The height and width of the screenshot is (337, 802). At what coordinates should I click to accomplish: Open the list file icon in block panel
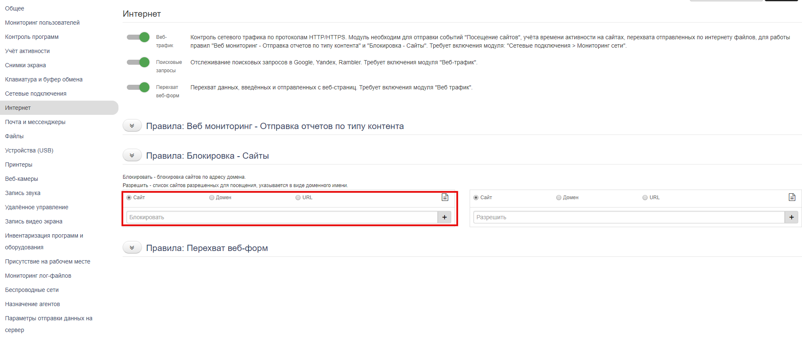point(445,197)
